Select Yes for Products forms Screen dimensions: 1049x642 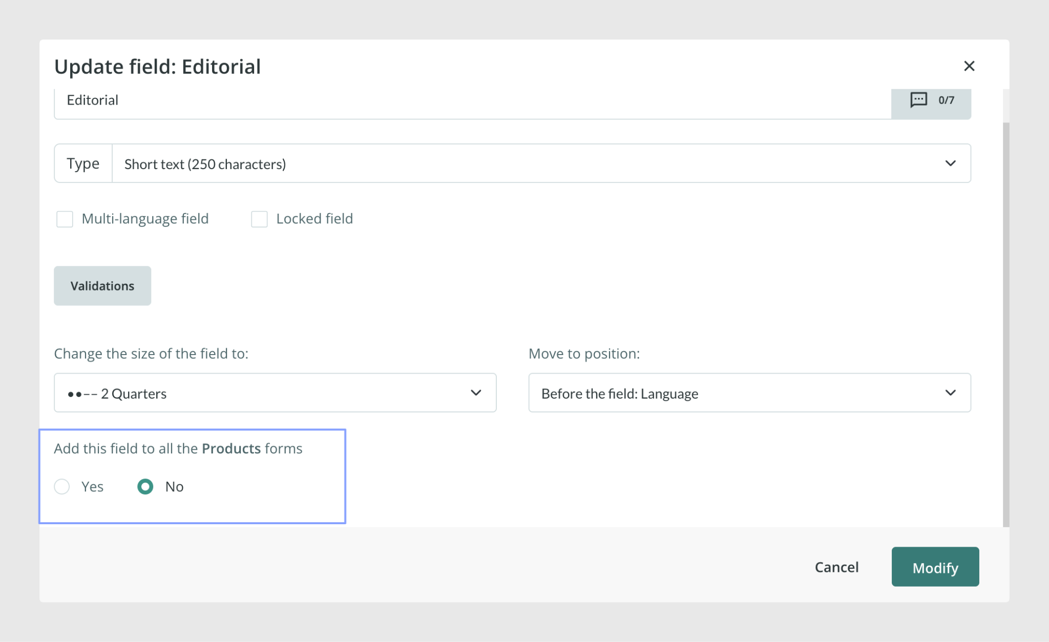tap(62, 486)
